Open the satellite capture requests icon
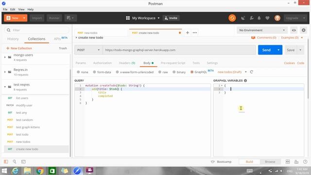The width and height of the screenshot is (311, 175). pyautogui.click(x=243, y=18)
